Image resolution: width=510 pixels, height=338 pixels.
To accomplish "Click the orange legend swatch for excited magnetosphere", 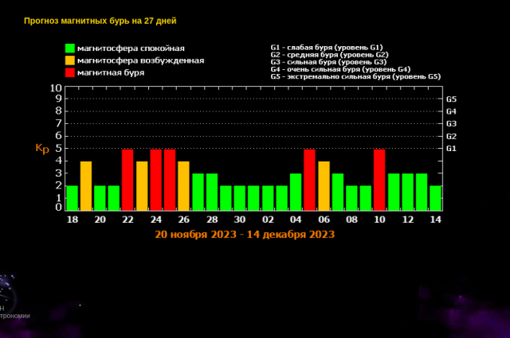I will (70, 60).
